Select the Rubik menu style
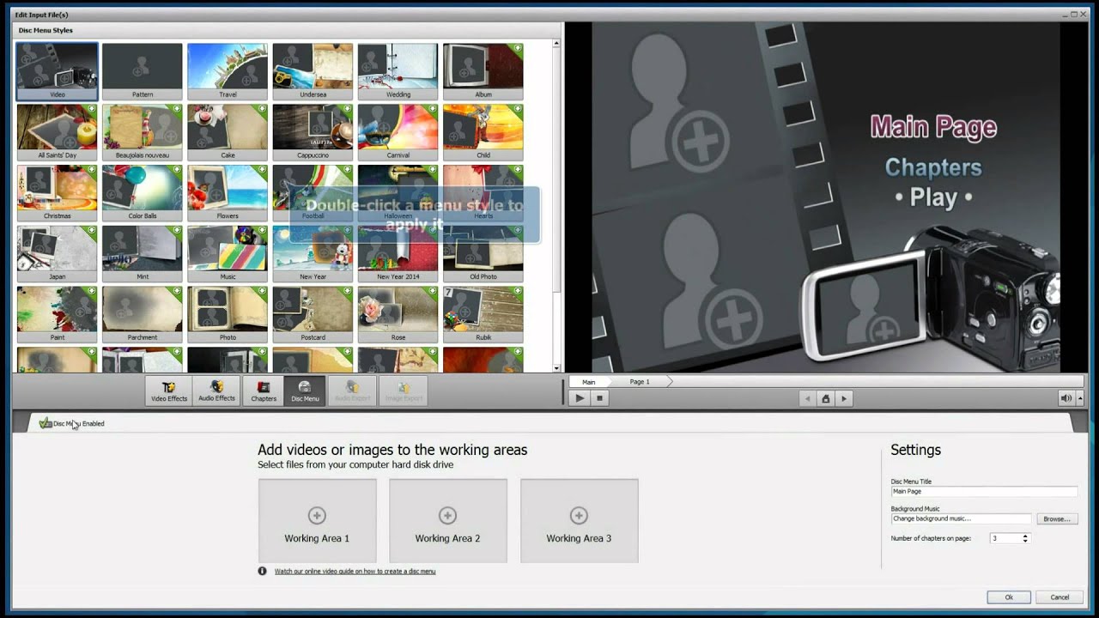The width and height of the screenshot is (1099, 618). [x=483, y=315]
